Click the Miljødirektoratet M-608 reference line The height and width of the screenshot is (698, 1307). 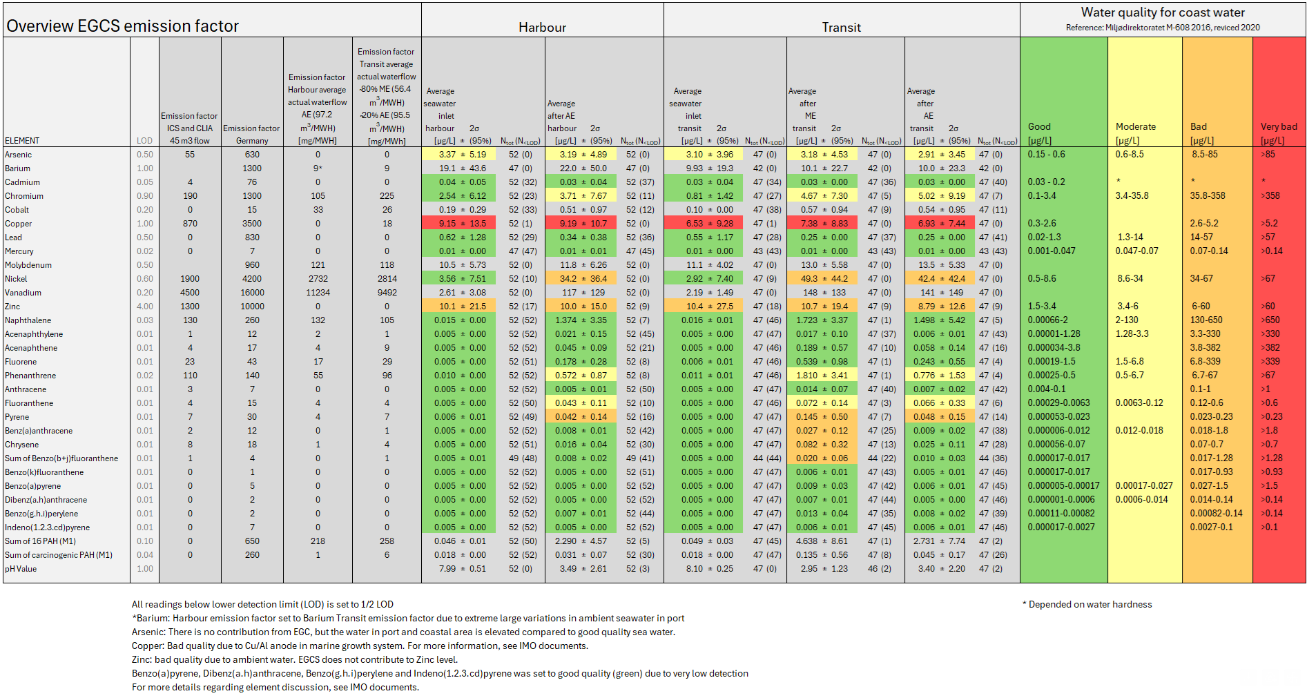pos(1163,28)
